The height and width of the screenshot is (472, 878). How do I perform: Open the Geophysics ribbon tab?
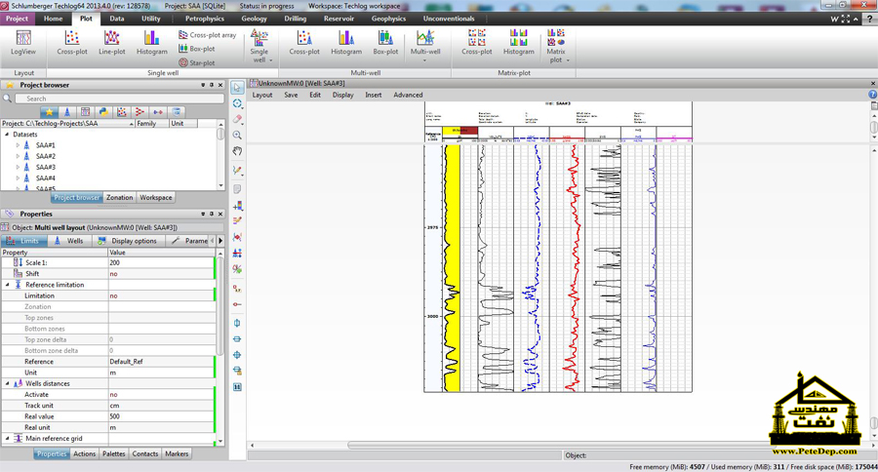point(388,19)
